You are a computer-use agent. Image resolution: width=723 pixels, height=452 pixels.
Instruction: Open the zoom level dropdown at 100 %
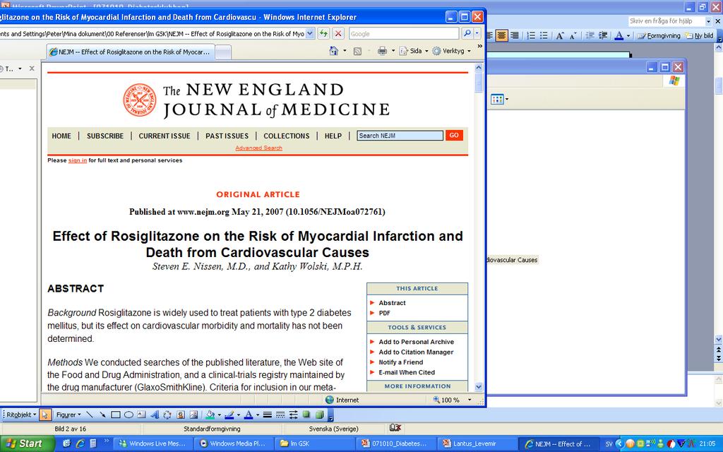(470, 400)
